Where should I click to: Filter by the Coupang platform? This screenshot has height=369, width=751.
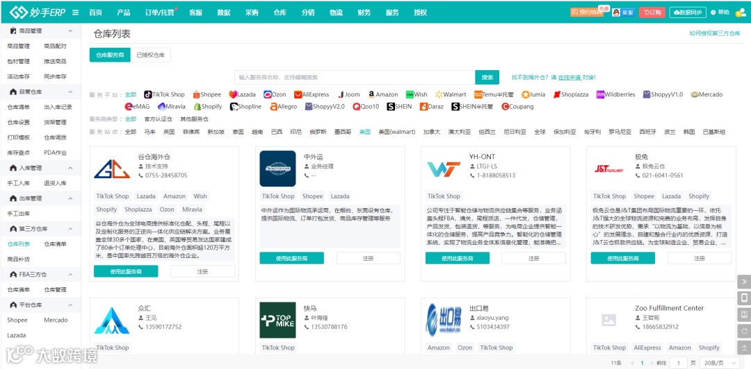coord(517,107)
